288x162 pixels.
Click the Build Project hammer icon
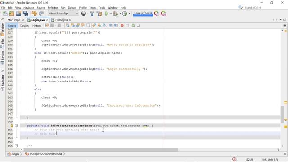pos(92,13)
